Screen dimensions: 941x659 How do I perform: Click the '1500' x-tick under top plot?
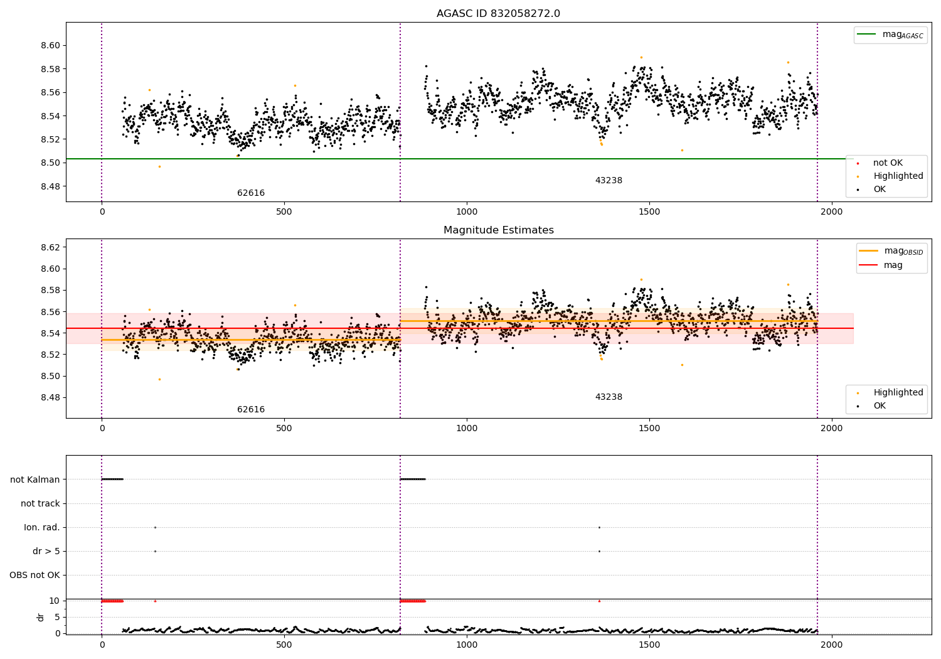coord(649,212)
